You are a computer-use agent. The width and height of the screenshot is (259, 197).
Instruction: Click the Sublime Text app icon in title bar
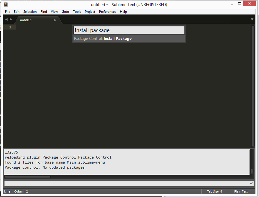click(6, 4)
